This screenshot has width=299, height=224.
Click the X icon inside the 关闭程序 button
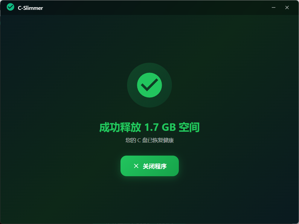coord(136,166)
